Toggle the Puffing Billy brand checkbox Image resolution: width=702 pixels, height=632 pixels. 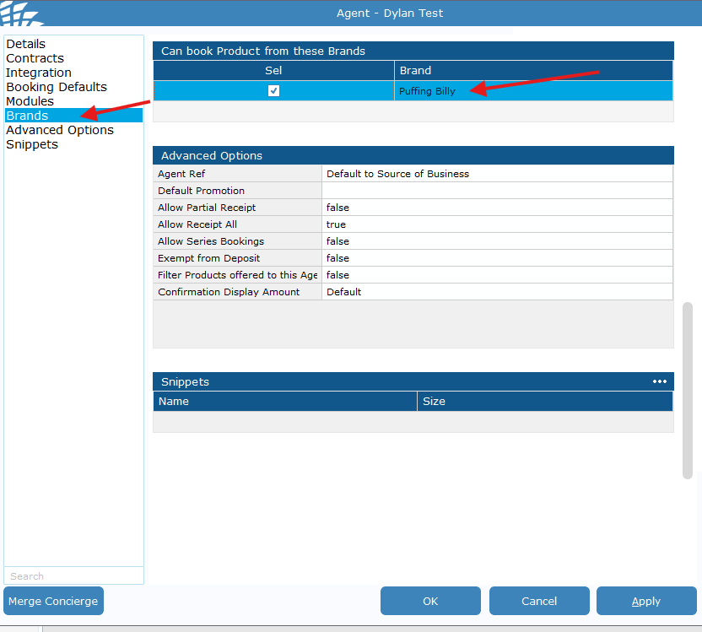[273, 91]
